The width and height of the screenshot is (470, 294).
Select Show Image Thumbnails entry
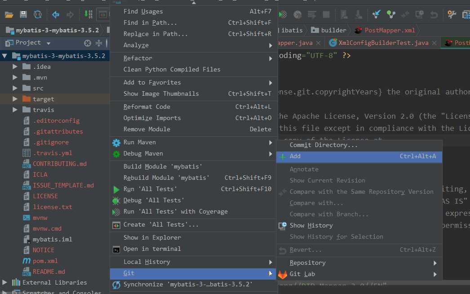click(194, 94)
